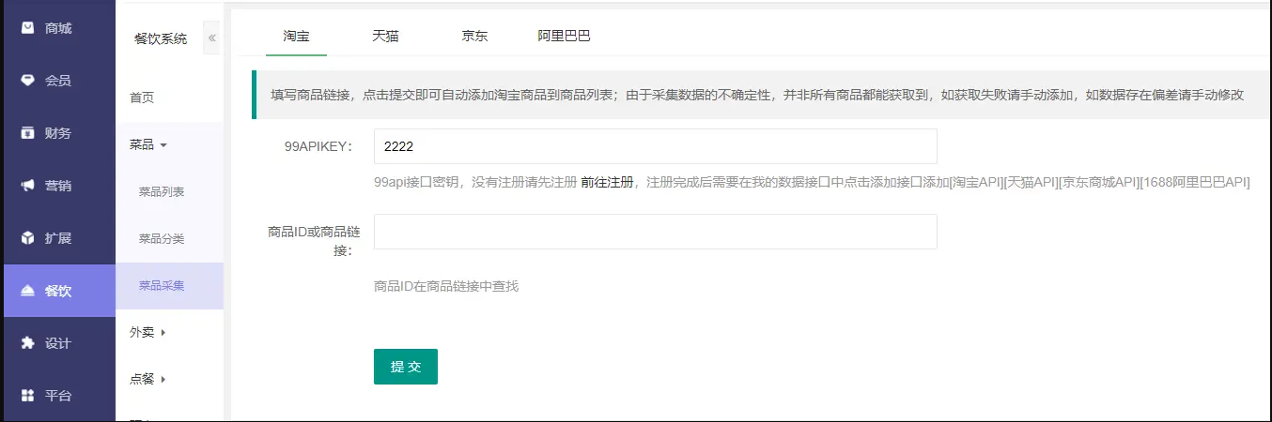
Task: Click the 99APIKEY input field
Action: click(656, 146)
